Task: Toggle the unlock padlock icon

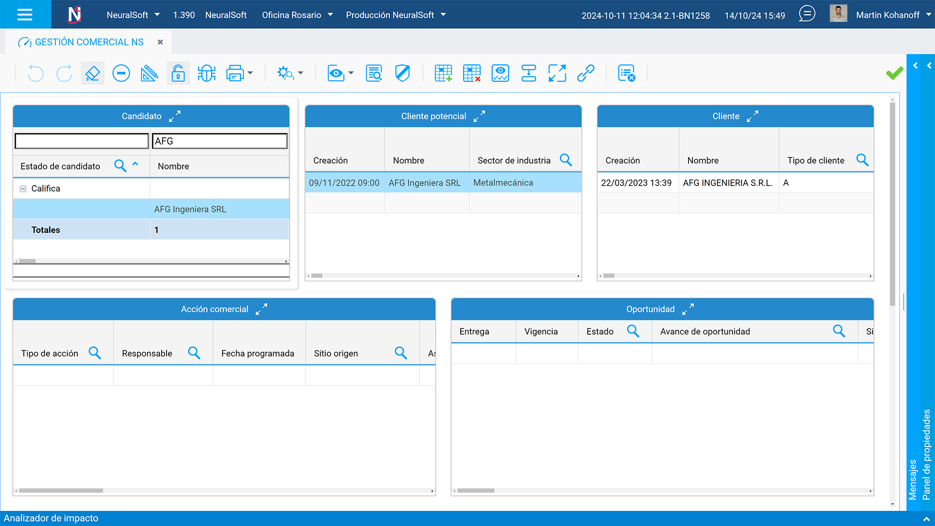Action: tap(178, 74)
